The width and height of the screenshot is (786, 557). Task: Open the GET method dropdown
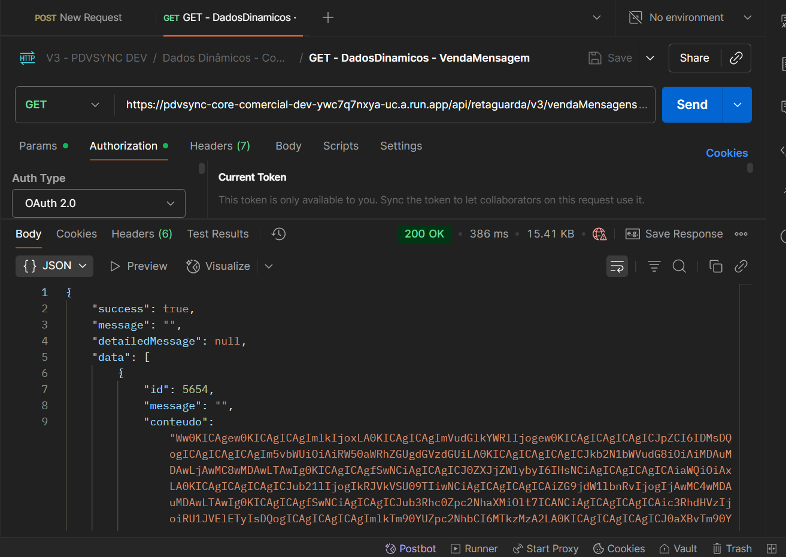(62, 105)
